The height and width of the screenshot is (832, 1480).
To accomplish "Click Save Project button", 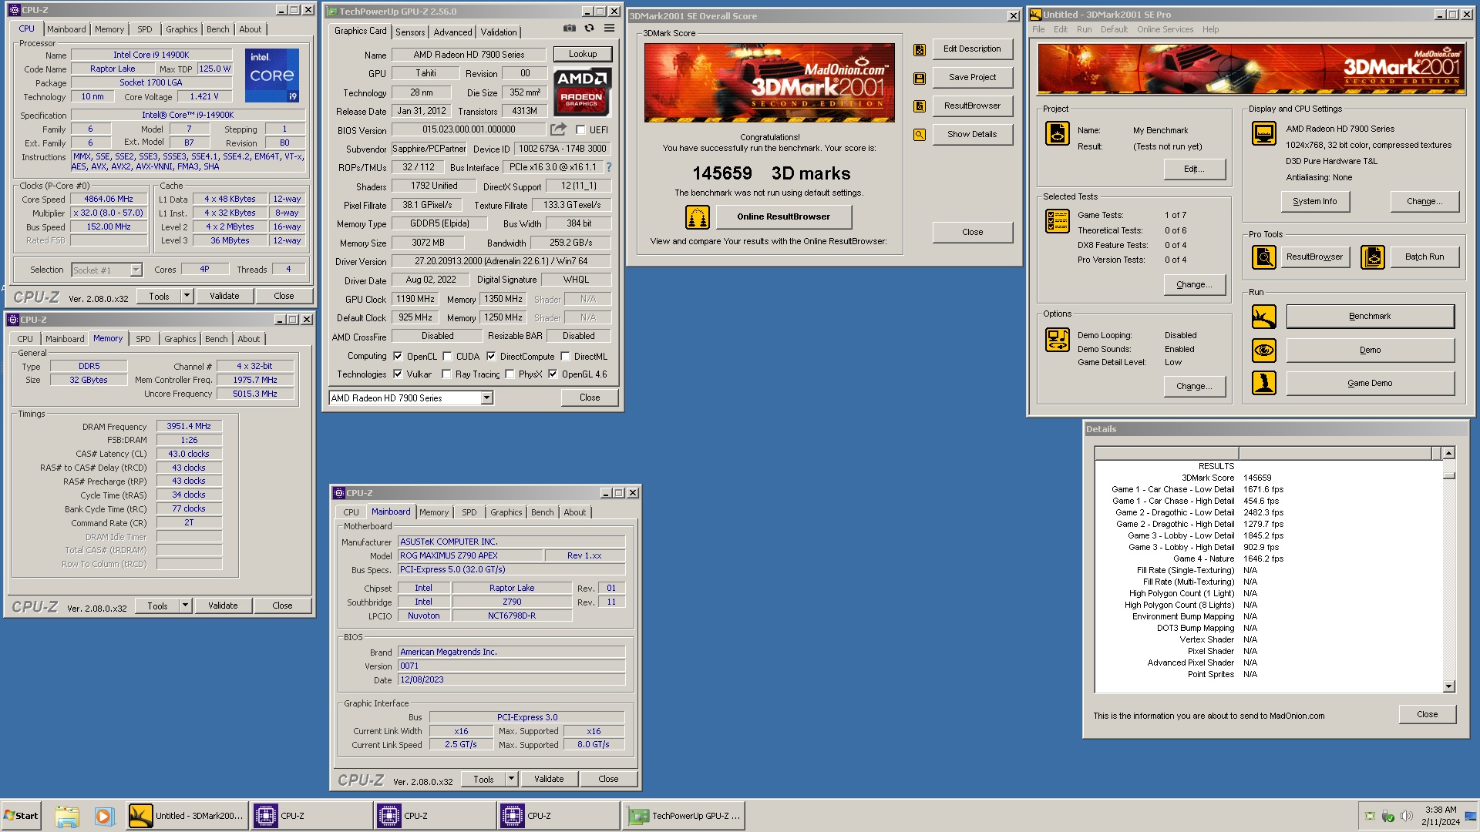I will (972, 78).
